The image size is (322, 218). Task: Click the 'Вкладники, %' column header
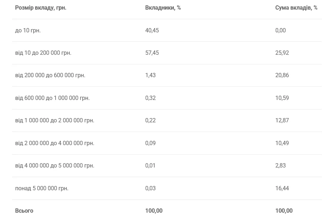[x=163, y=8]
